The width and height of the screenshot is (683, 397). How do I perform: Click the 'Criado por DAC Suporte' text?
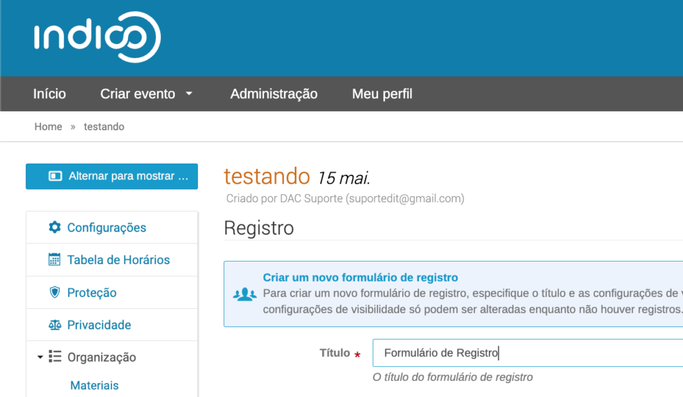[x=345, y=199]
